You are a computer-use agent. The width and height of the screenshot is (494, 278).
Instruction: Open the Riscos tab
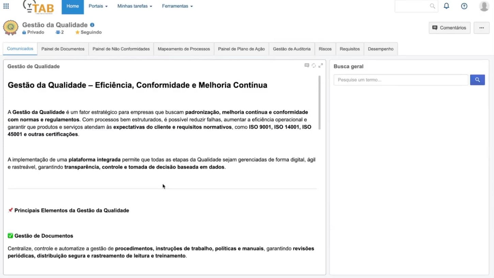pos(325,49)
